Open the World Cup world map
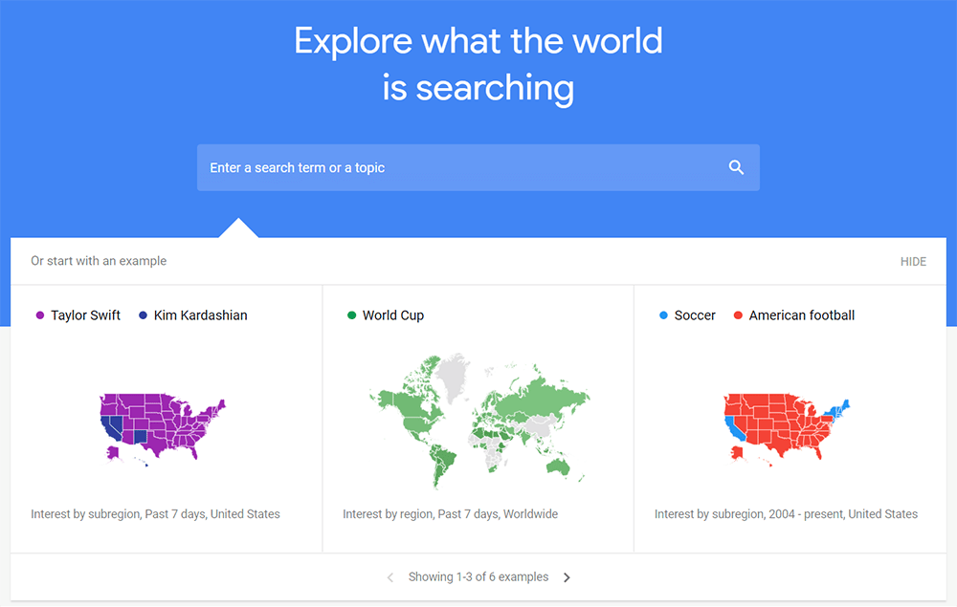 (479, 421)
